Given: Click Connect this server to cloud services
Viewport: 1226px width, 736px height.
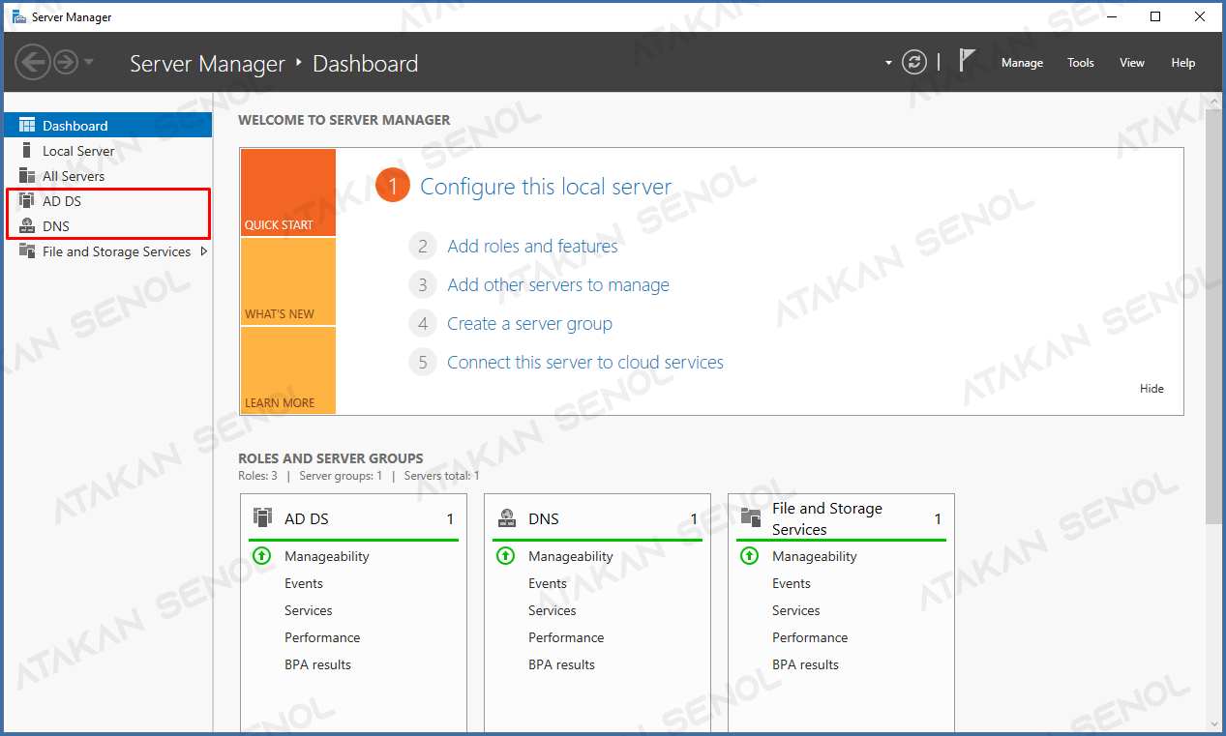Looking at the screenshot, I should tap(585, 363).
